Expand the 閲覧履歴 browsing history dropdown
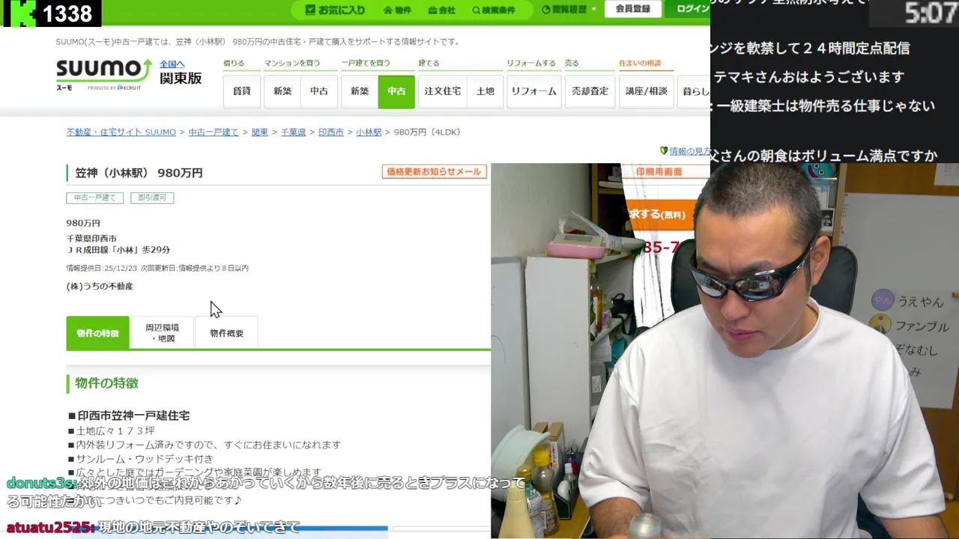Image resolution: width=959 pixels, height=539 pixels. pos(569,9)
